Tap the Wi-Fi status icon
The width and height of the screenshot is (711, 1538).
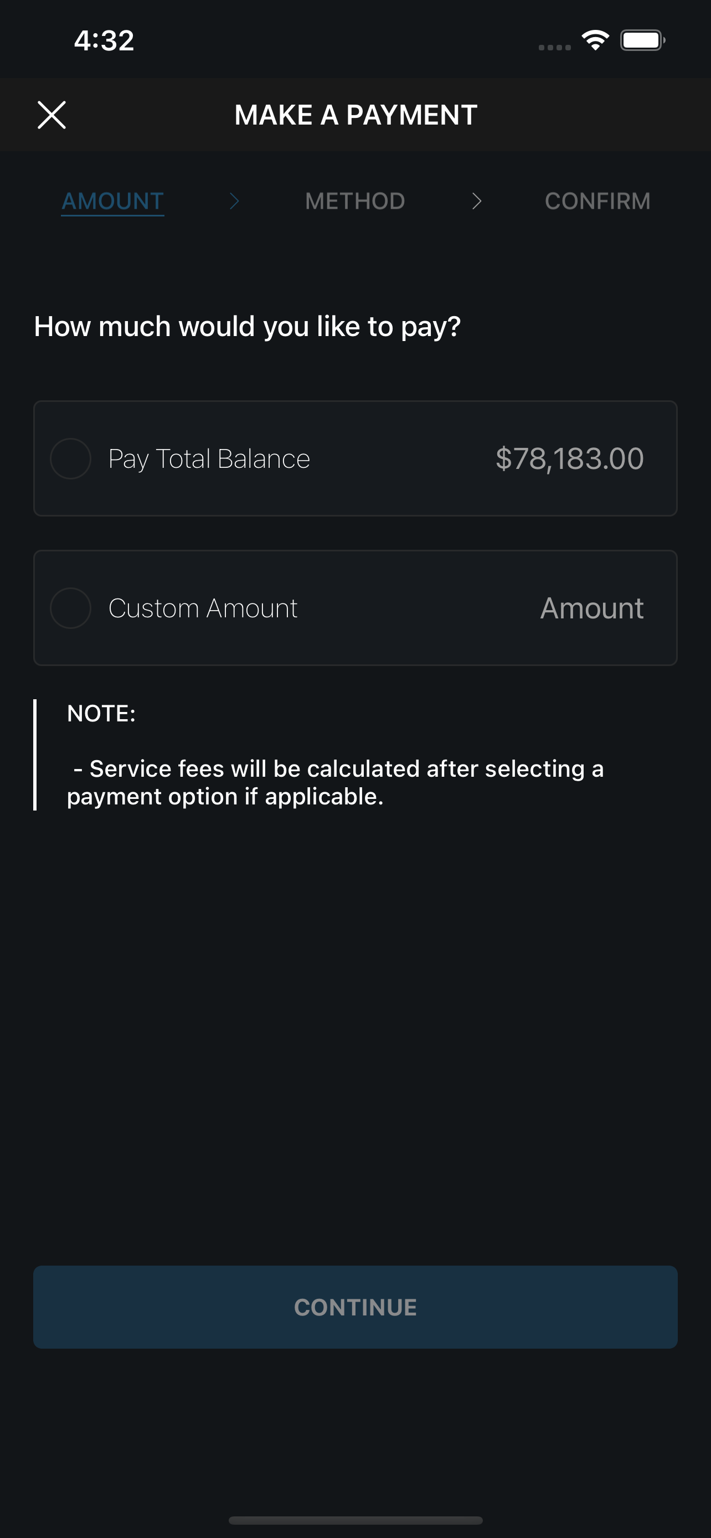tap(595, 40)
